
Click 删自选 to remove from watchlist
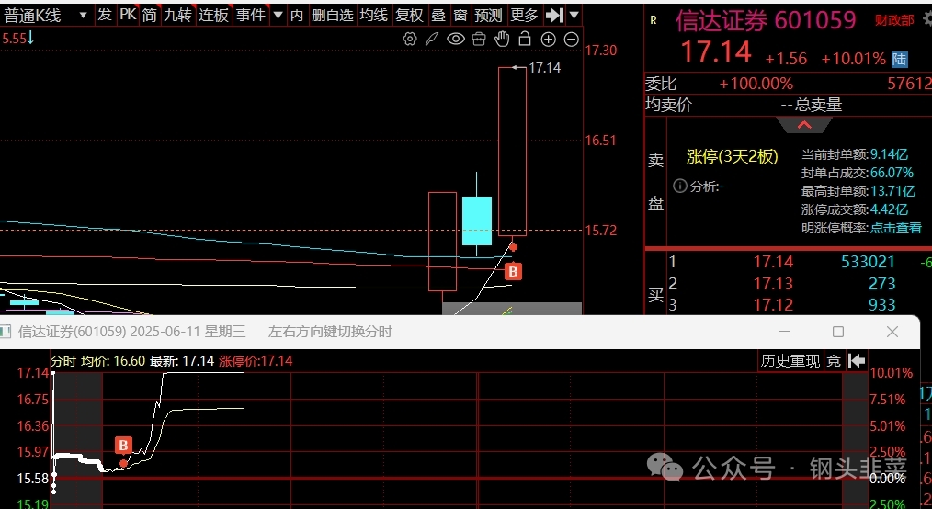tap(332, 15)
